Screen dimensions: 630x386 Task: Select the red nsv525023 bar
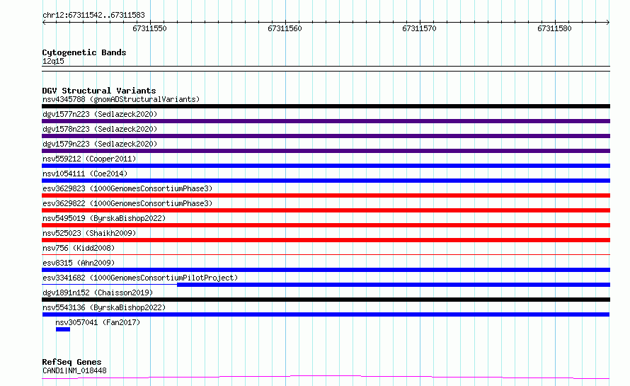pyautogui.click(x=326, y=240)
